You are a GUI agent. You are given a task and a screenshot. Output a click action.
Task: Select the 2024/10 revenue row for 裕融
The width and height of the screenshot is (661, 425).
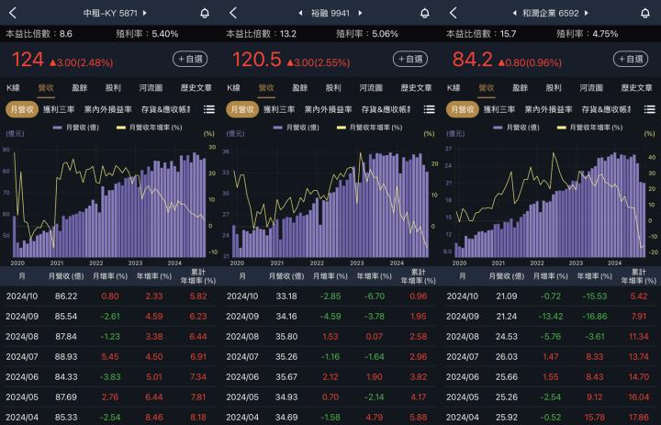pos(330,296)
